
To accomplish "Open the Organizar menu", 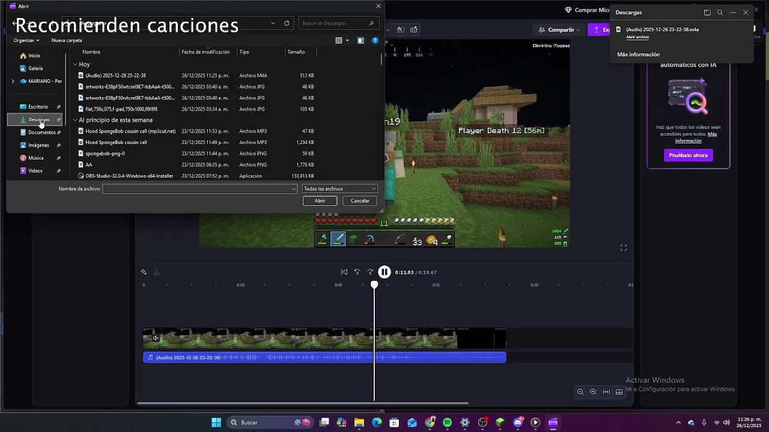I will 26,40.
